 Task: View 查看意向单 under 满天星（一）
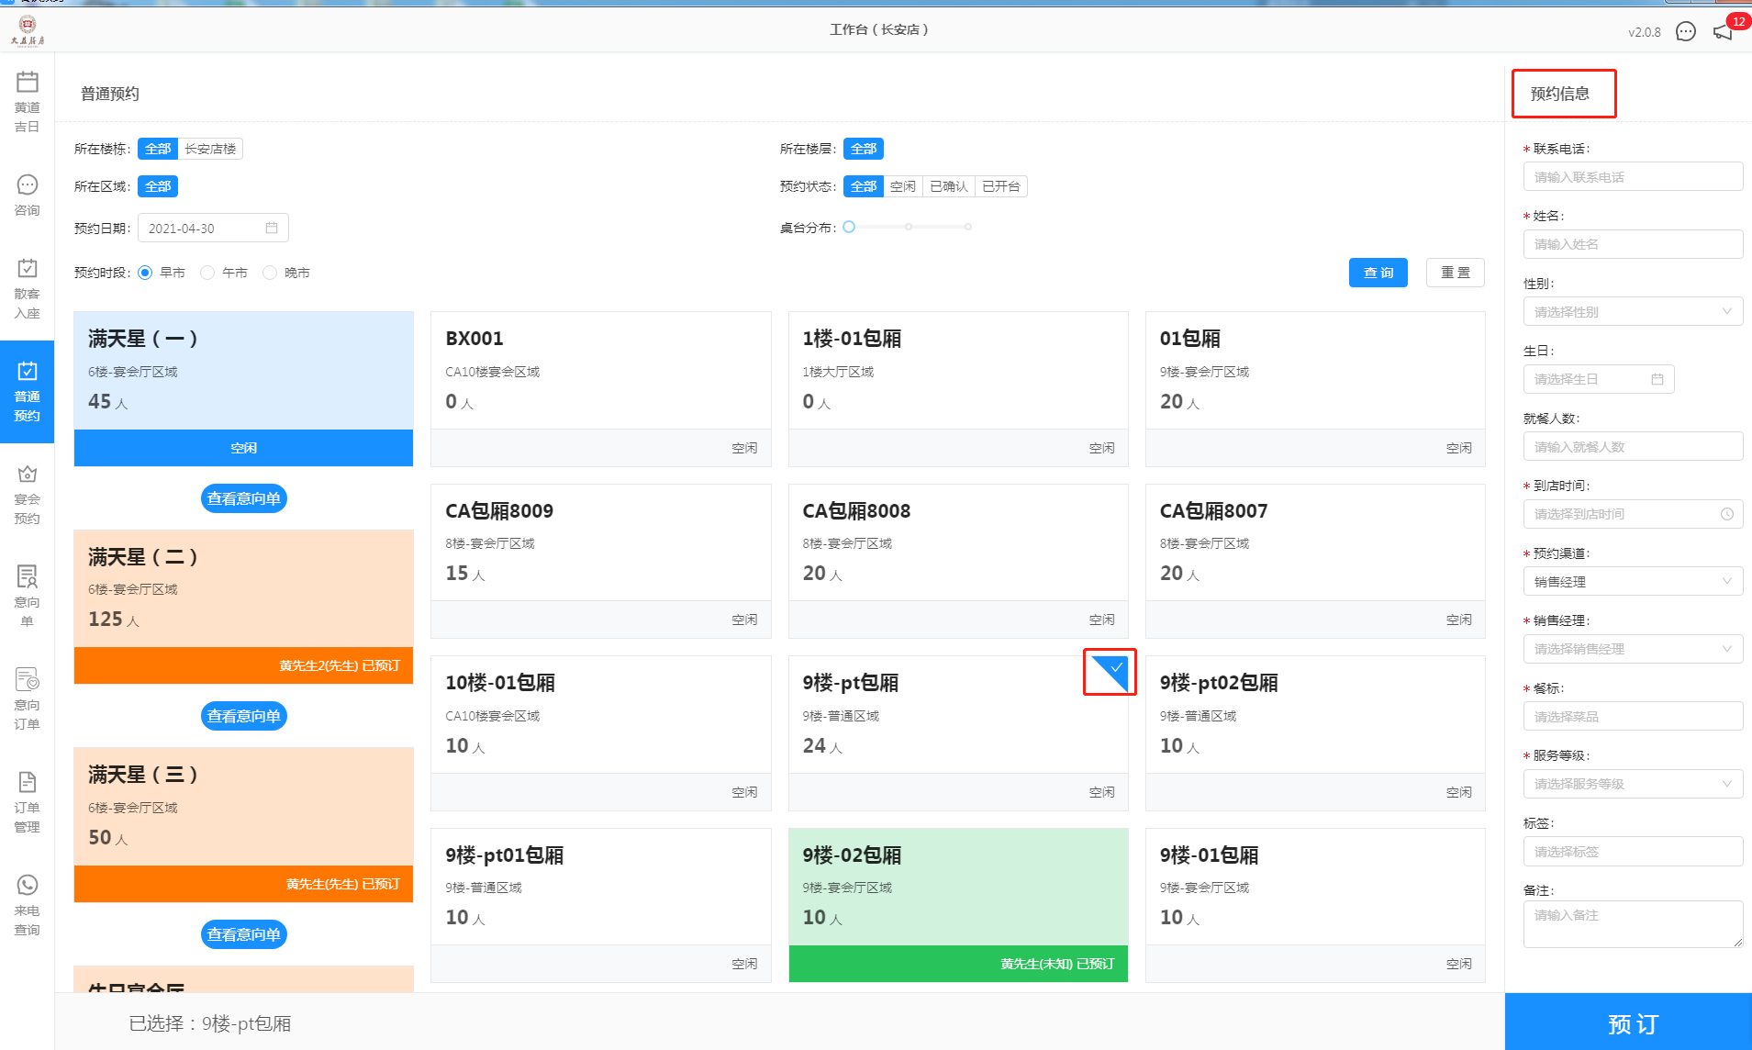tap(243, 498)
